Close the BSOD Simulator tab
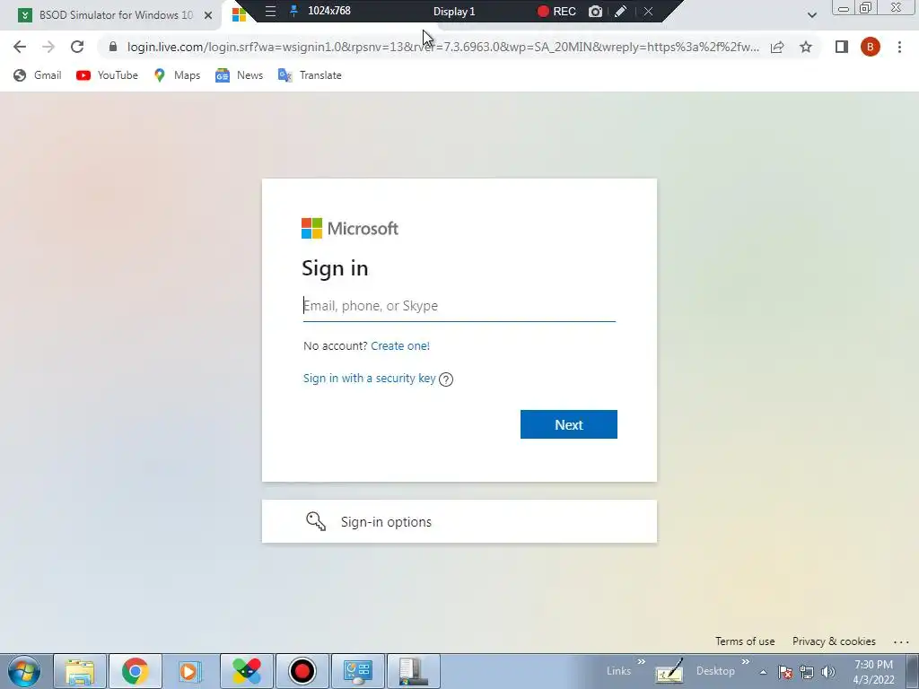This screenshot has width=919, height=689. click(208, 15)
